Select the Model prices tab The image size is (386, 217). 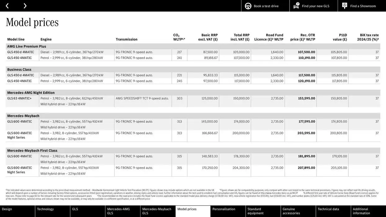click(x=193, y=211)
